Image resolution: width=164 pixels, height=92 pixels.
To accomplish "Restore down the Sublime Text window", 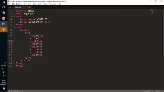I will click(x=156, y=1).
